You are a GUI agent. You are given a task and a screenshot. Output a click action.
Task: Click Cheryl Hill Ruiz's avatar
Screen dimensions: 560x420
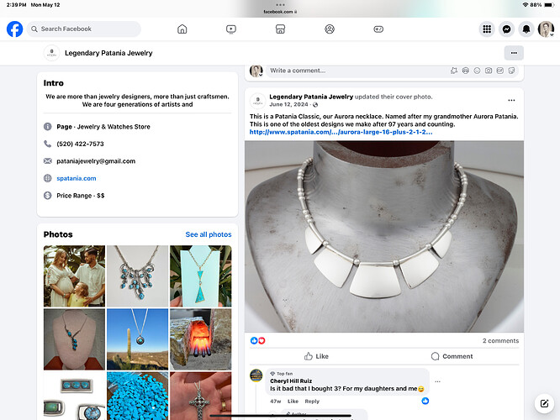[x=256, y=375]
